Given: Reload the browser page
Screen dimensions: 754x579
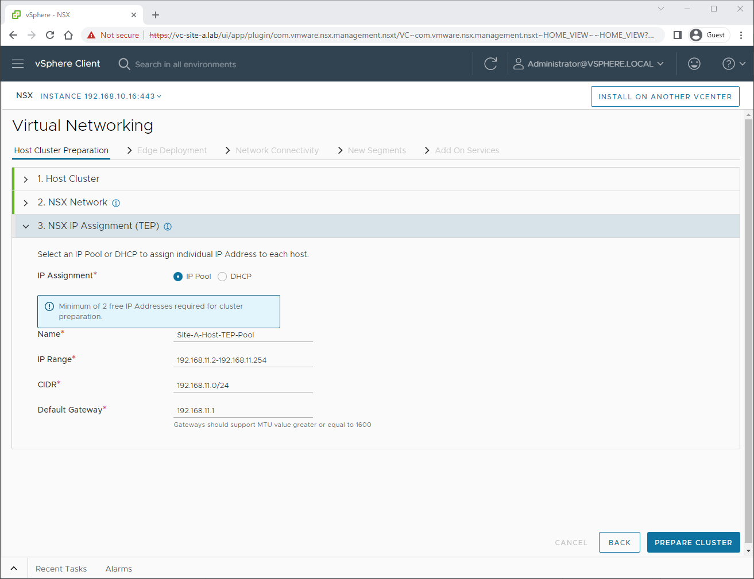Looking at the screenshot, I should [50, 35].
